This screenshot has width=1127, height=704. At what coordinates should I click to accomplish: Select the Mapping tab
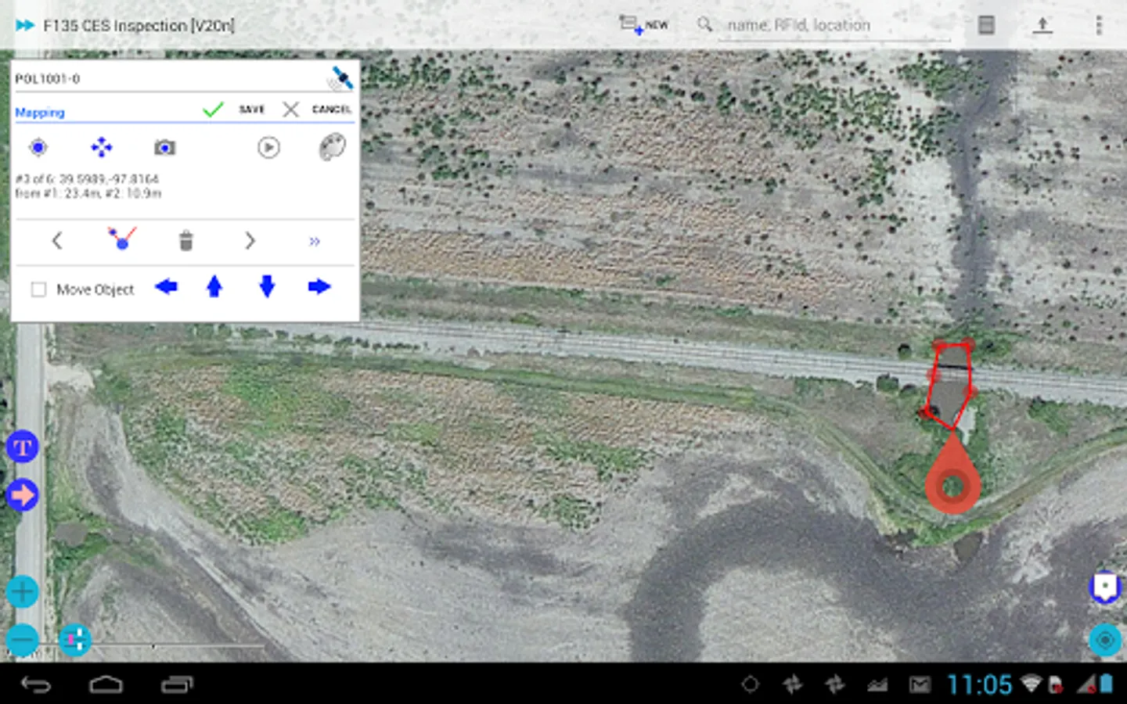click(40, 113)
